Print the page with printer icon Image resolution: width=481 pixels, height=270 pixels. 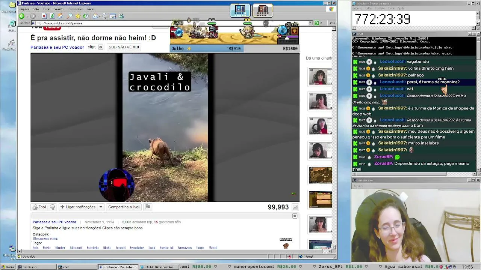pos(105,16)
